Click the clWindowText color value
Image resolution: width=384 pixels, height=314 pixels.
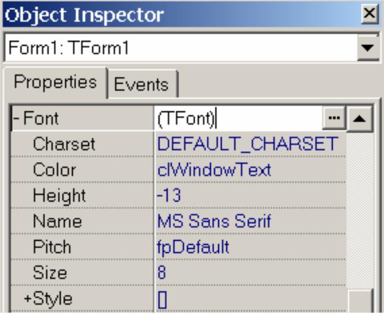click(214, 170)
